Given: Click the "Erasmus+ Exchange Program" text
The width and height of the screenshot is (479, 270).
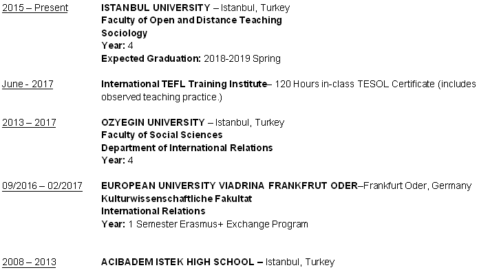Looking at the screenshot, I should (x=244, y=224).
